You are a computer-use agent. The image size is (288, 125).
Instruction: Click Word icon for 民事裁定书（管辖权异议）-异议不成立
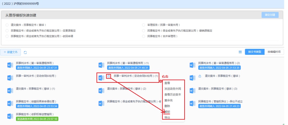pos(193,103)
